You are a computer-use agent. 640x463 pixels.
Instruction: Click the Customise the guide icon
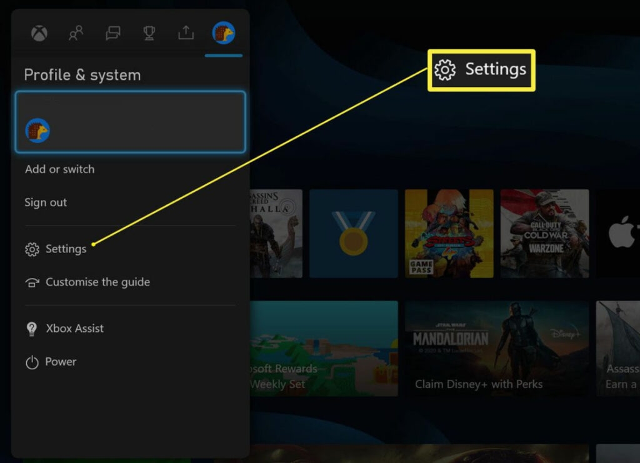[32, 282]
